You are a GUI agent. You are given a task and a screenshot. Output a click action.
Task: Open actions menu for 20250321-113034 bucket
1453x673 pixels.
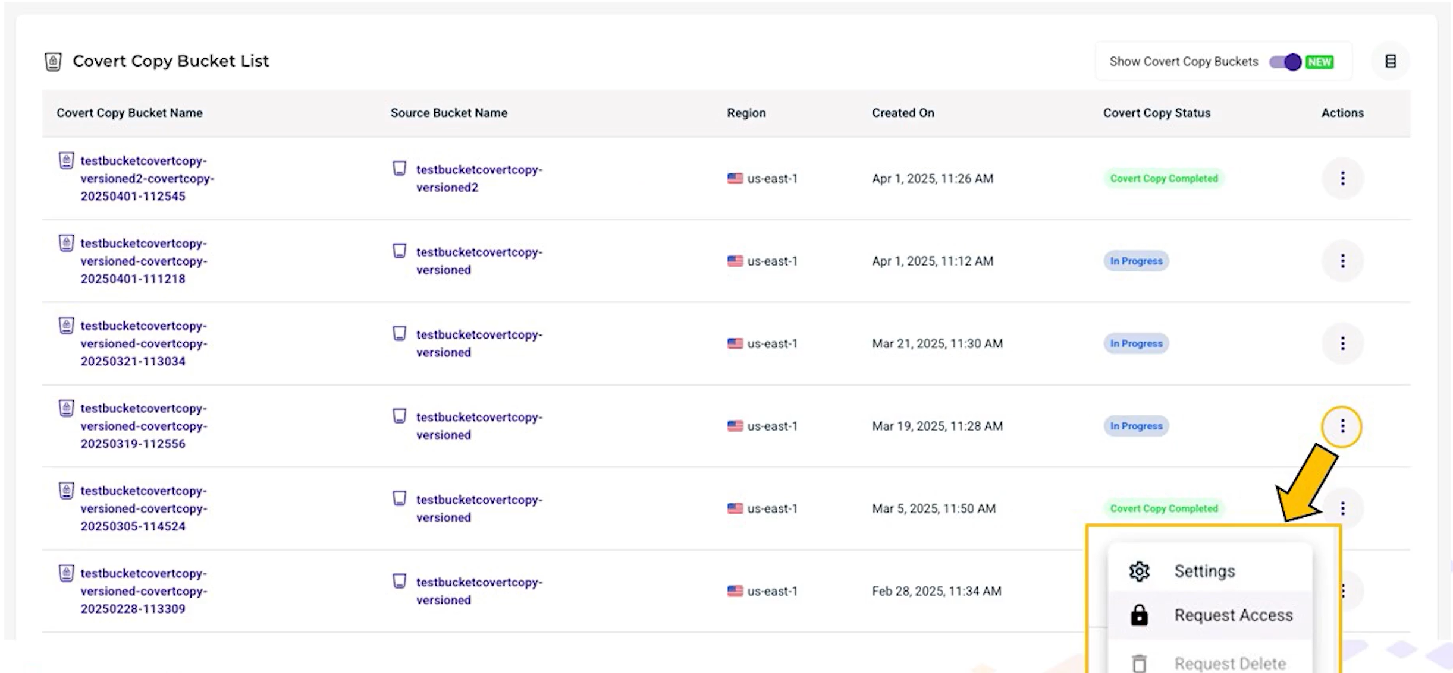point(1342,343)
